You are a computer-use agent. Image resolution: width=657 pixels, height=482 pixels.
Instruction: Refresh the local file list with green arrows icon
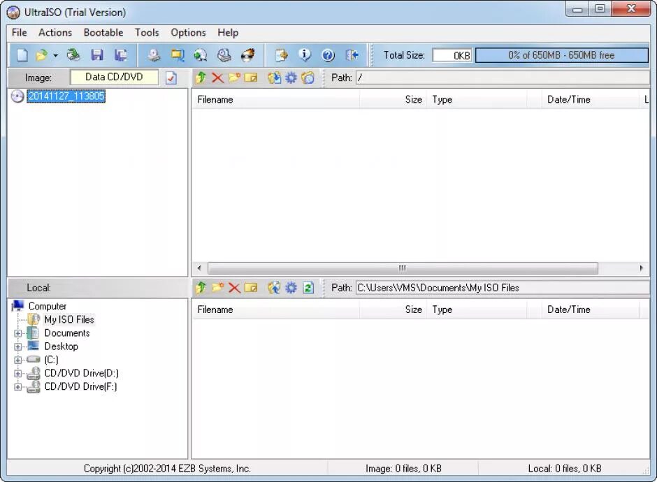pyautogui.click(x=308, y=288)
